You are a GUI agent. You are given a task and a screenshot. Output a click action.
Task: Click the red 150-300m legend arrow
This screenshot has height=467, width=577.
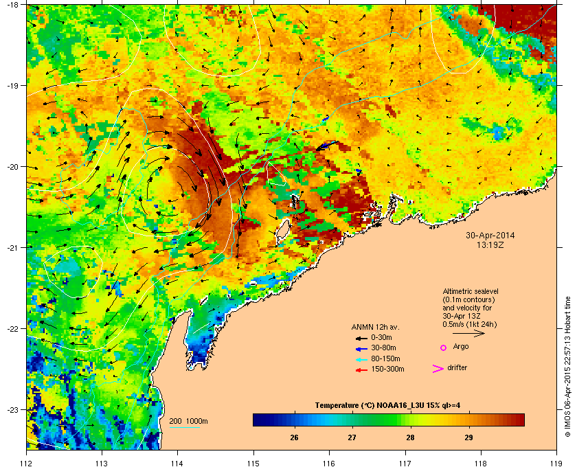pos(361,370)
